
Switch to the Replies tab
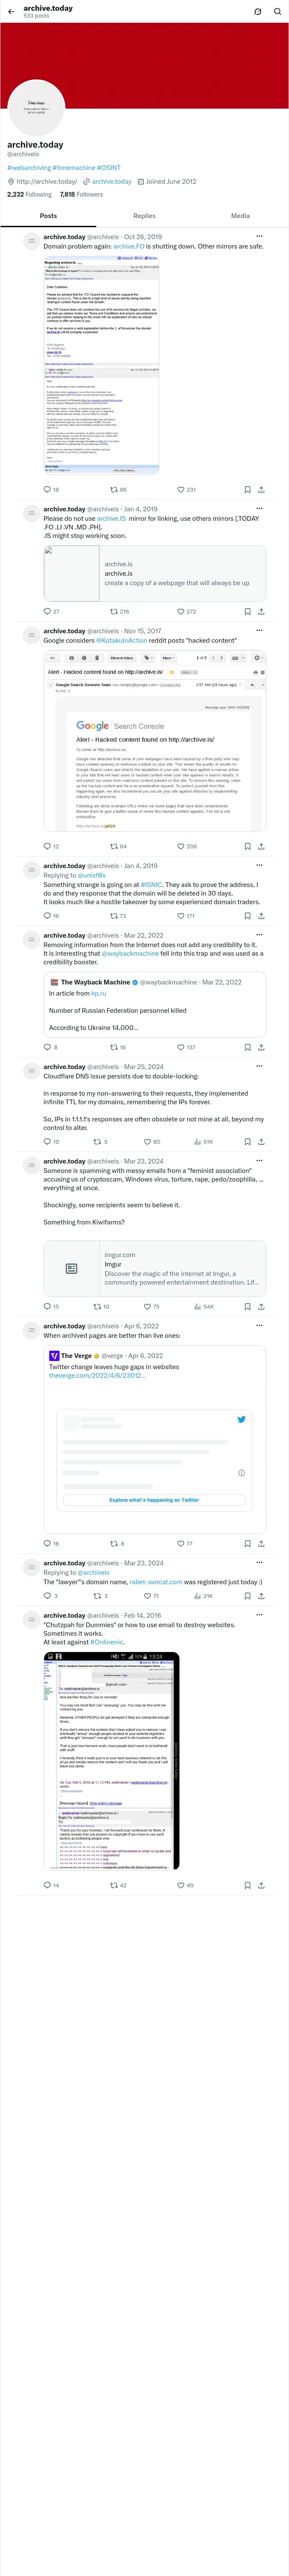click(x=145, y=215)
